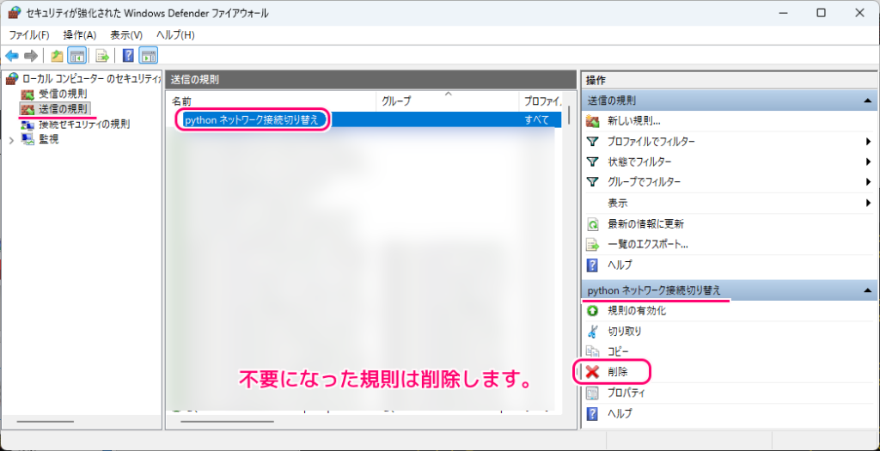Click the profile filter funnel icon

point(593,142)
